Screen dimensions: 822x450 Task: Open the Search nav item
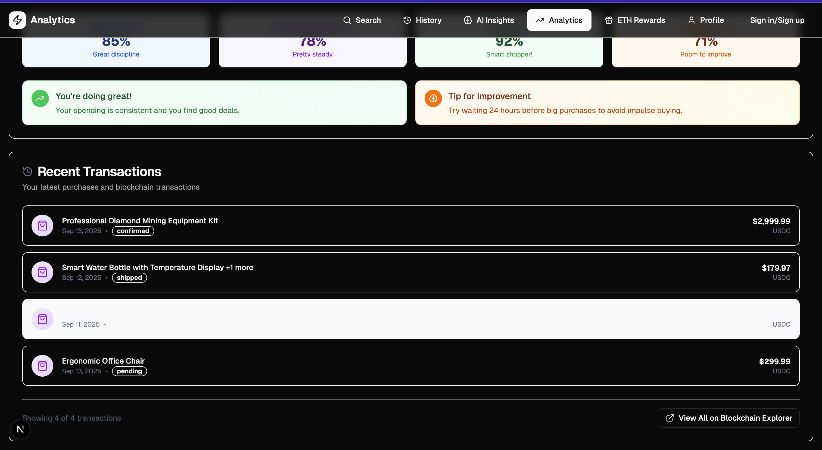(362, 20)
